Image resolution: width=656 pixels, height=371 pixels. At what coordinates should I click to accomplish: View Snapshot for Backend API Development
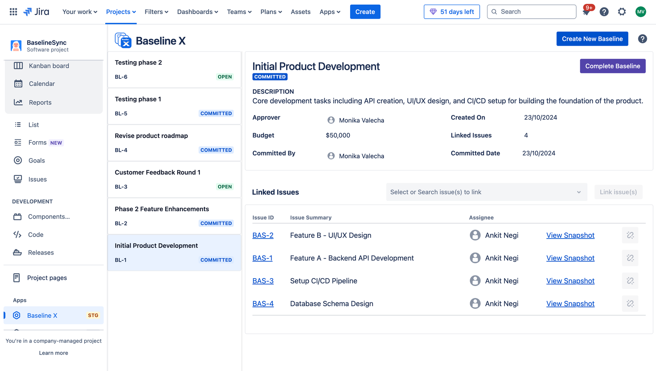(570, 258)
